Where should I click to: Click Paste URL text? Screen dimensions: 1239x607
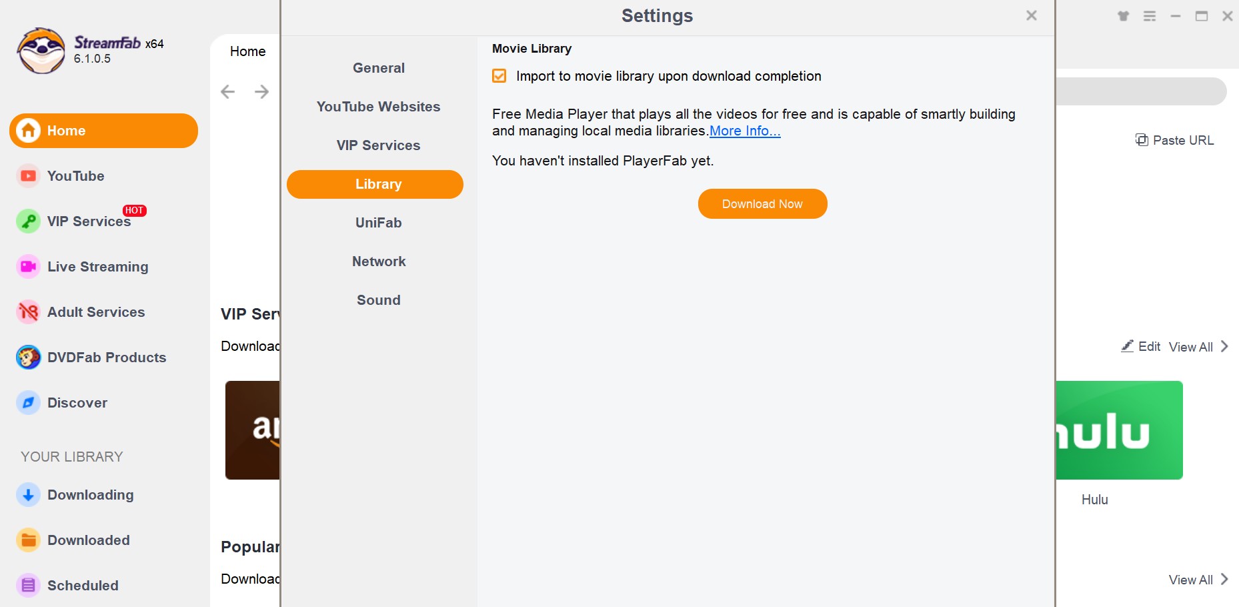click(x=1184, y=140)
